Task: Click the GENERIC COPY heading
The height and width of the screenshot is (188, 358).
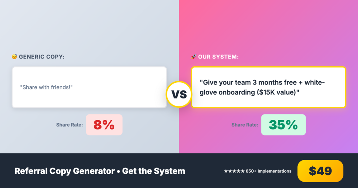Action: [42, 57]
